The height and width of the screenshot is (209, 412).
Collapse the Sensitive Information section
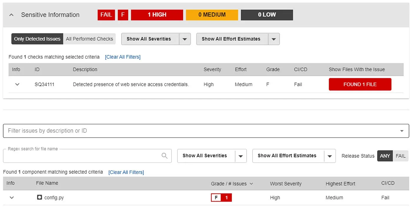11,15
